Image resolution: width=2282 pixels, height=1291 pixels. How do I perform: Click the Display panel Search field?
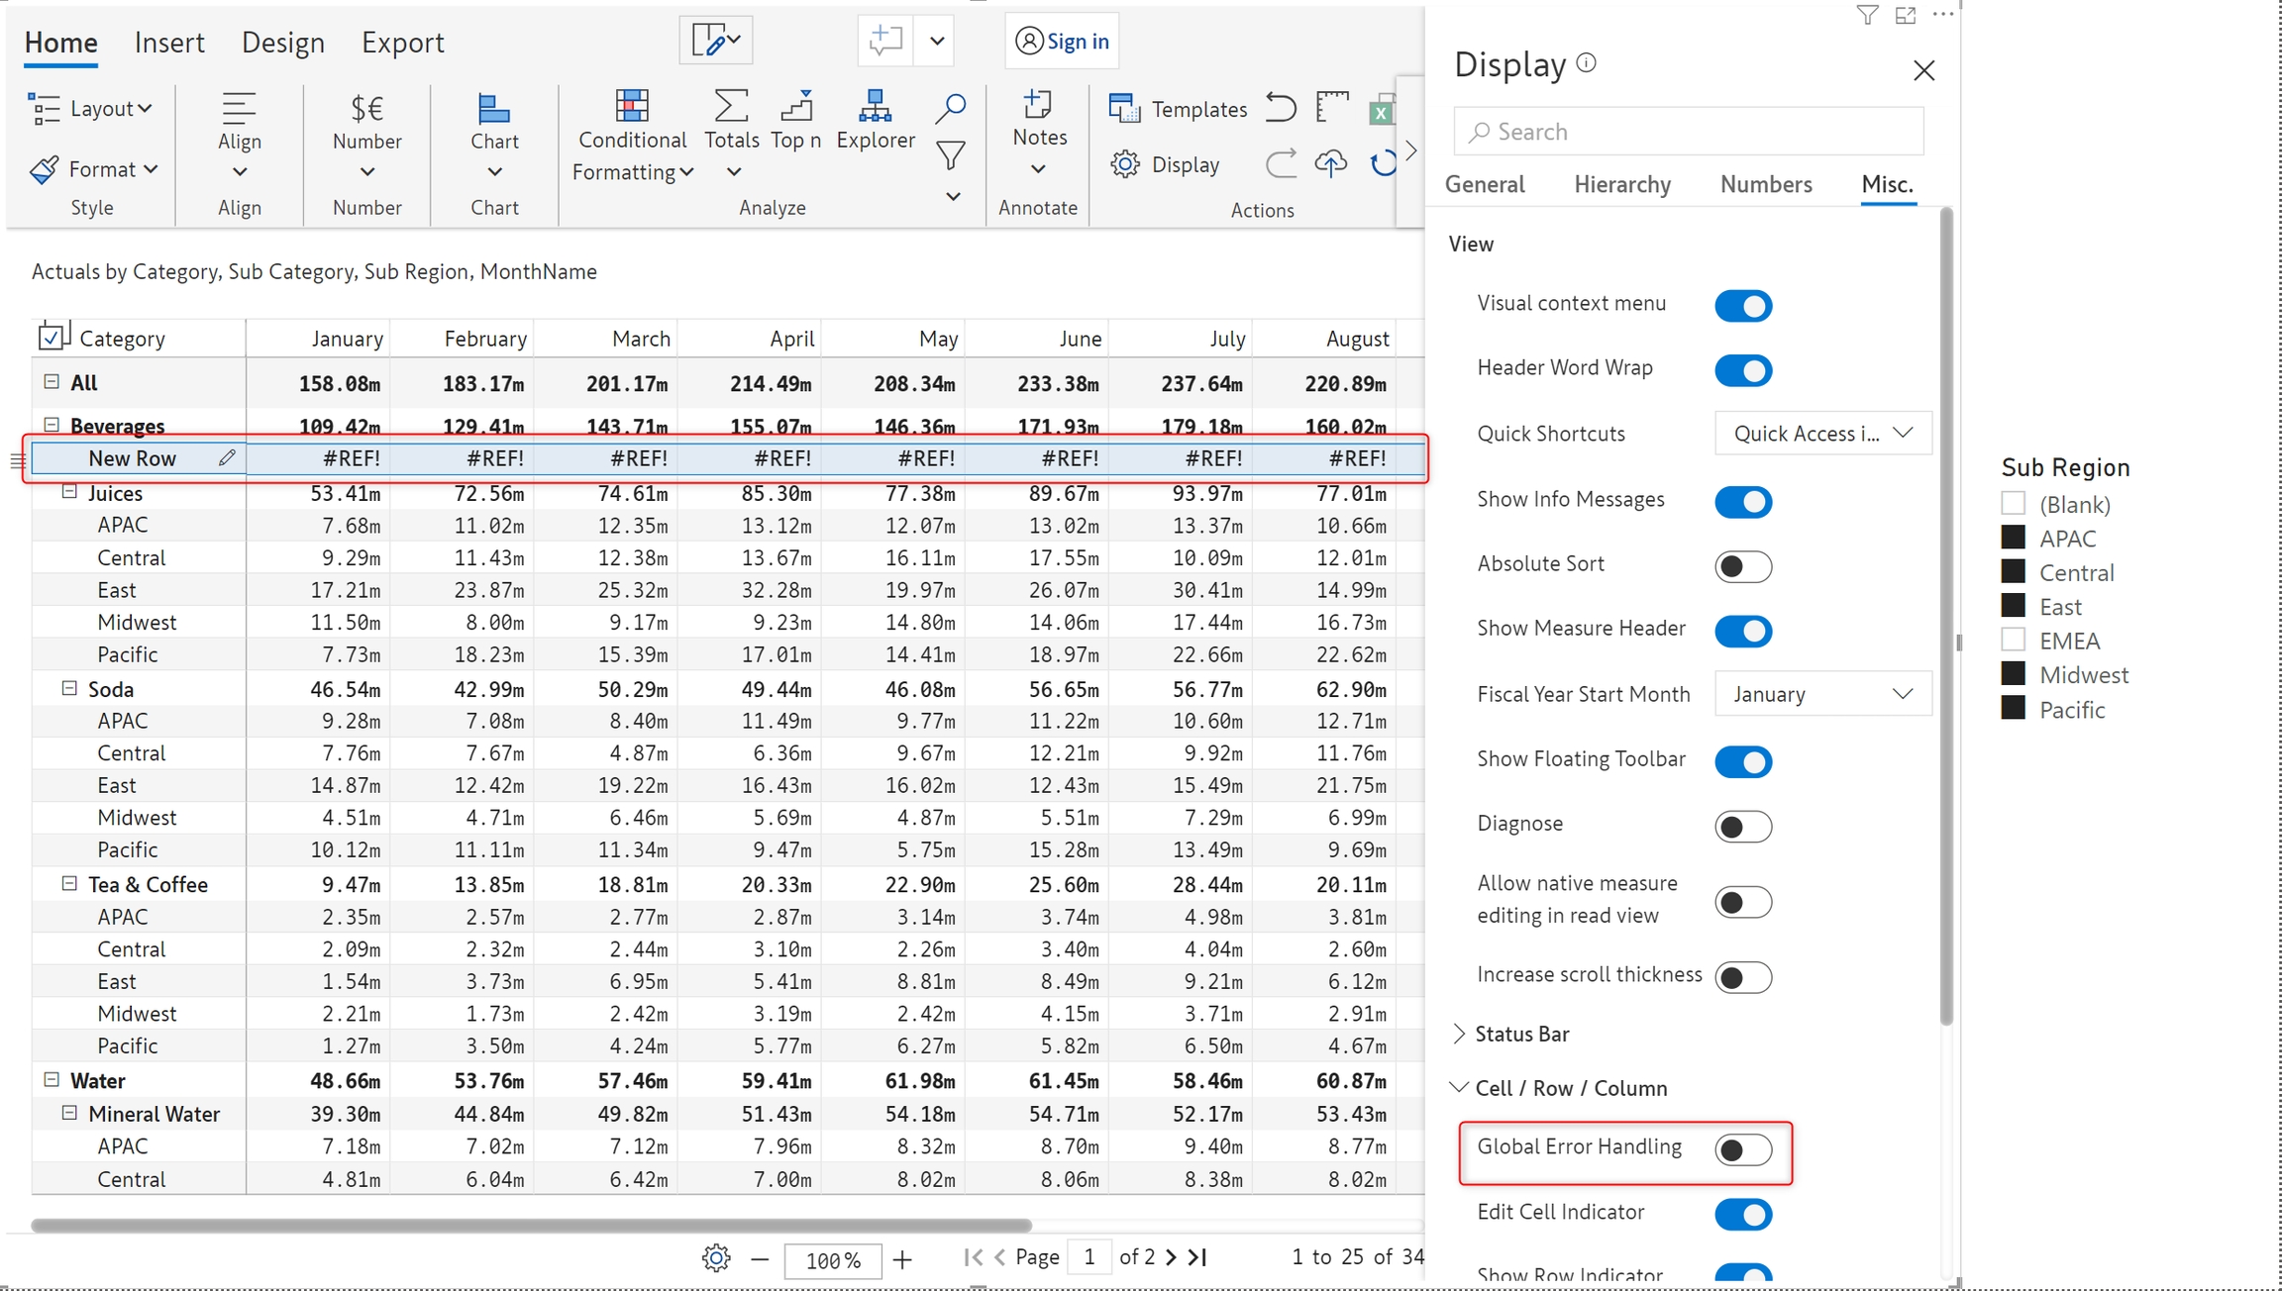1689,132
